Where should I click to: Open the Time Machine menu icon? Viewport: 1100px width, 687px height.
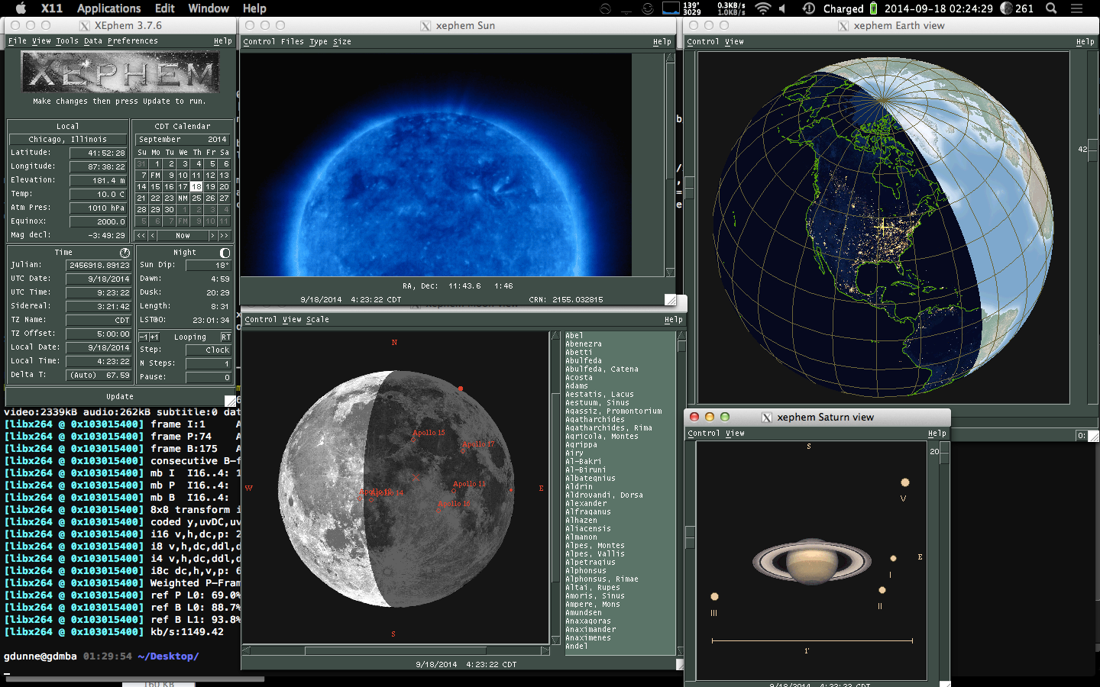(808, 8)
